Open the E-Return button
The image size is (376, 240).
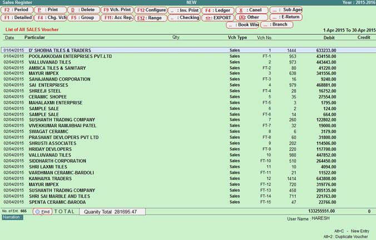click(x=286, y=17)
